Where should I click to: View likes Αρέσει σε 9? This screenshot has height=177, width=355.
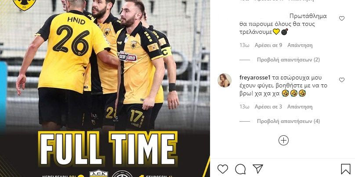pos(268,45)
